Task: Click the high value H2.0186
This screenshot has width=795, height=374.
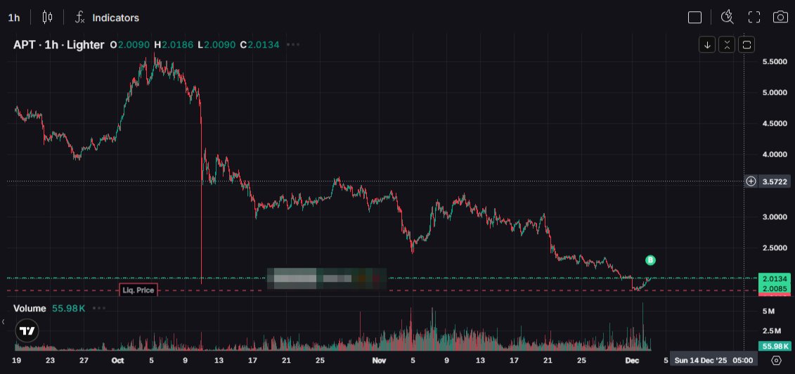Action: tap(174, 44)
